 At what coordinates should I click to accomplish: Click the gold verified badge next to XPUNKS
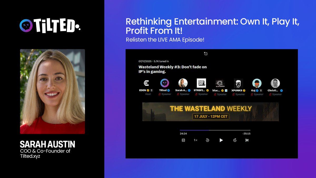[244, 90]
